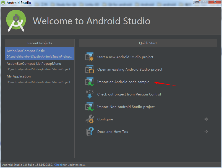Click the Android Studio logo in the header
Screen dimensions: 222x168
tap(16, 21)
